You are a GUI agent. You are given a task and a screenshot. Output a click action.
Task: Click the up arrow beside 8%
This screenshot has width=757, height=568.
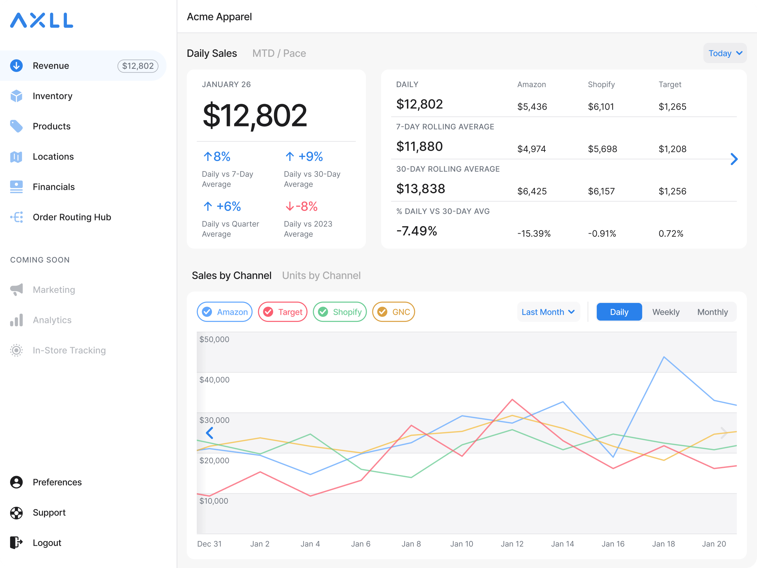pyautogui.click(x=207, y=157)
